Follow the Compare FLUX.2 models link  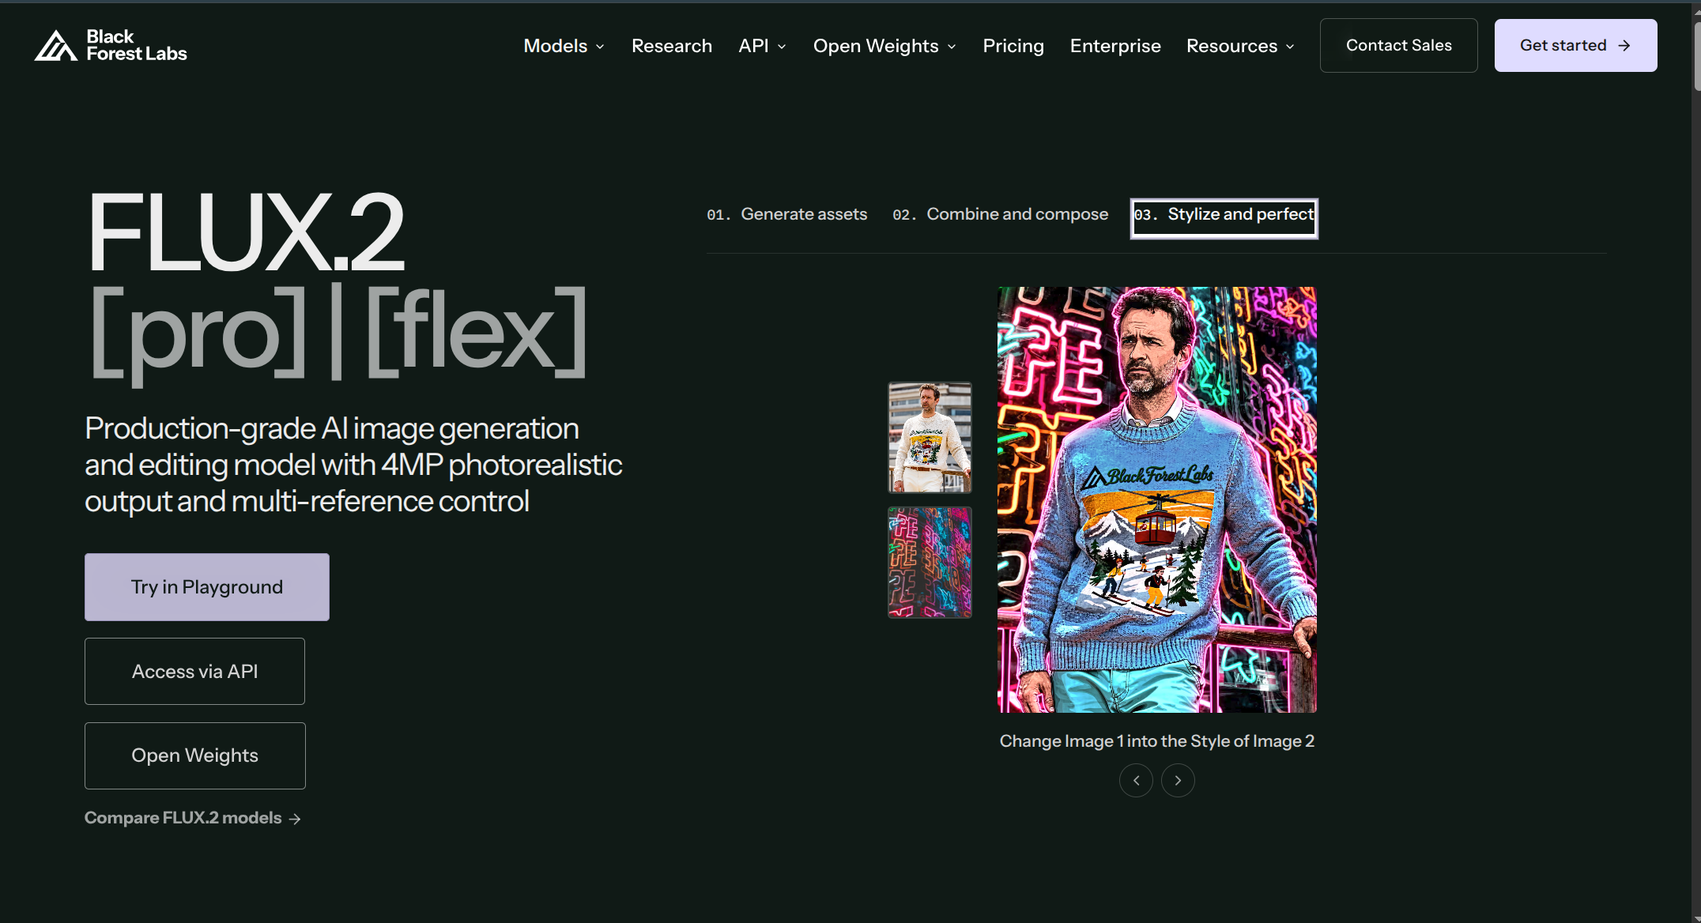(193, 818)
